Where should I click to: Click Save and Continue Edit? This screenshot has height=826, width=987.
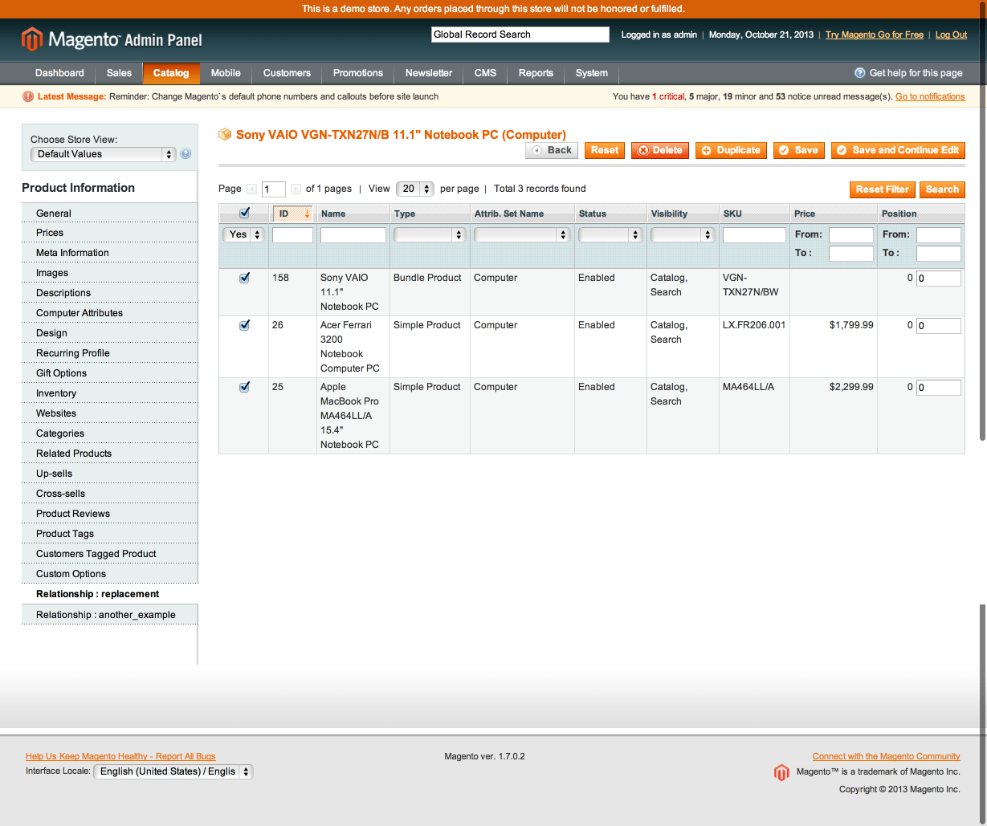pyautogui.click(x=898, y=150)
